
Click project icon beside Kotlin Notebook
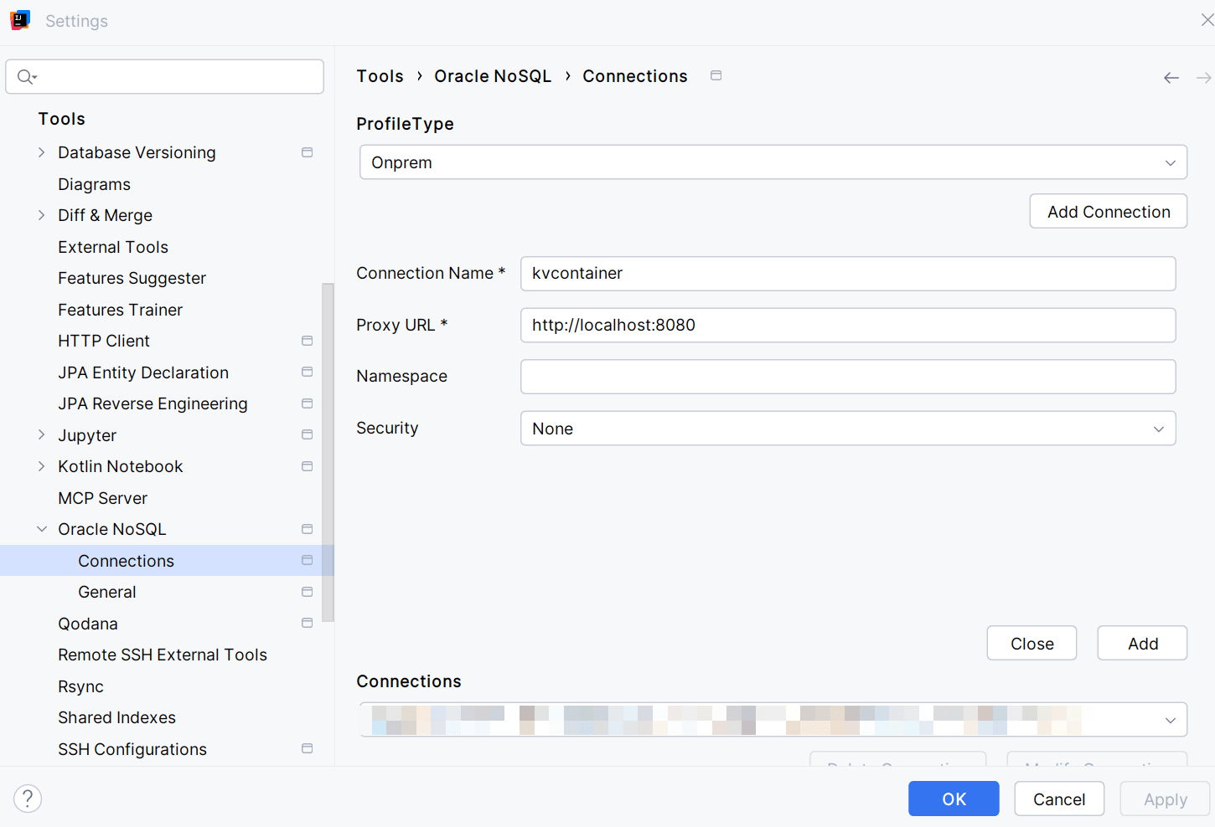pos(308,466)
